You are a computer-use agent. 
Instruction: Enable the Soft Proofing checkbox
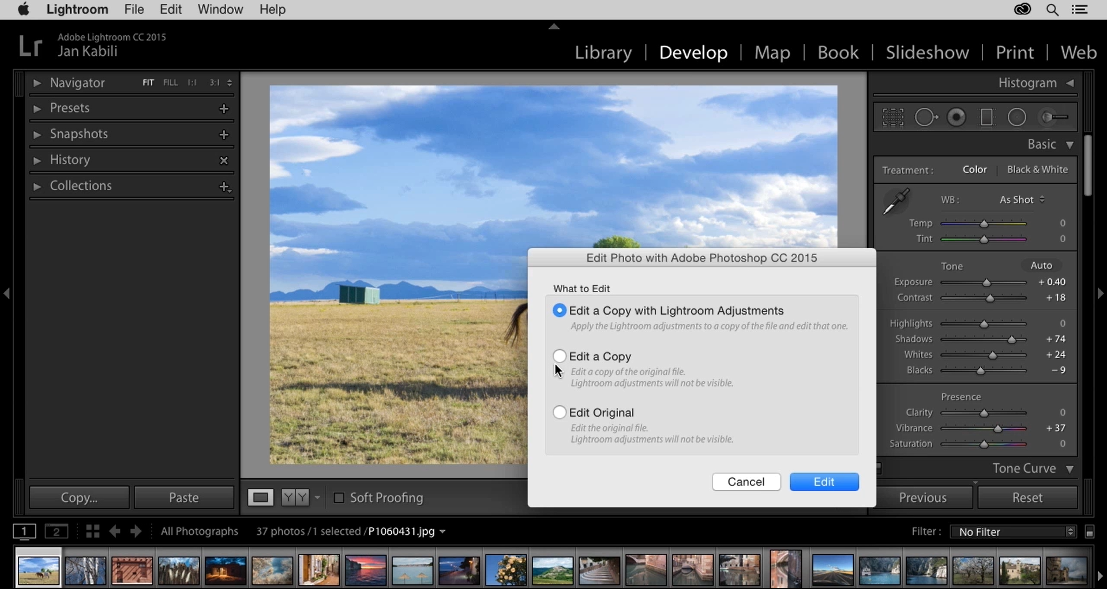(x=339, y=498)
